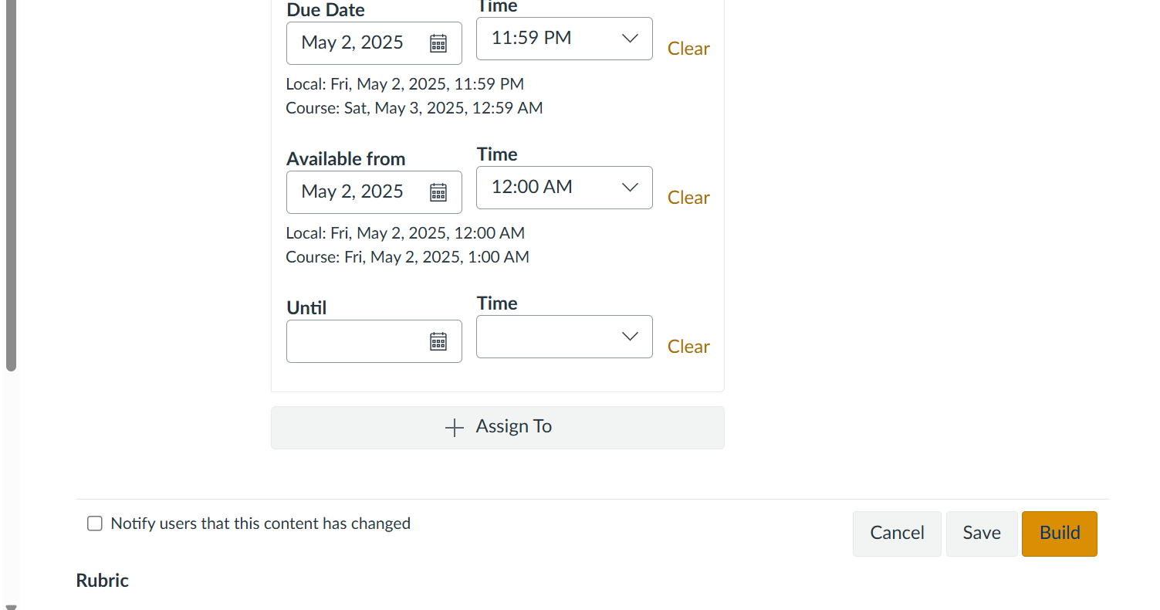
Task: Tick the Notify users content changed checkbox
Action: pyautogui.click(x=95, y=524)
